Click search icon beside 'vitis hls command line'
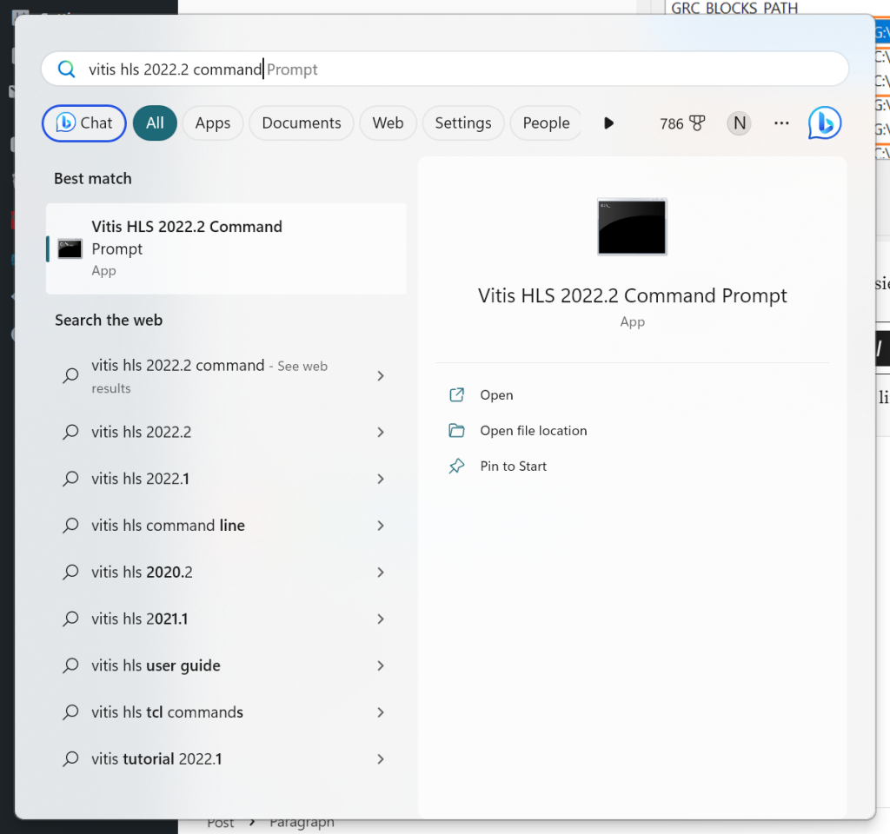Viewport: 890px width, 834px height. pyautogui.click(x=70, y=526)
